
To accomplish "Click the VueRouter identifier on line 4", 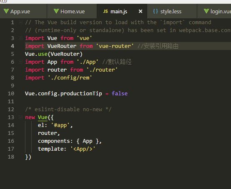I will tap(62, 46).
